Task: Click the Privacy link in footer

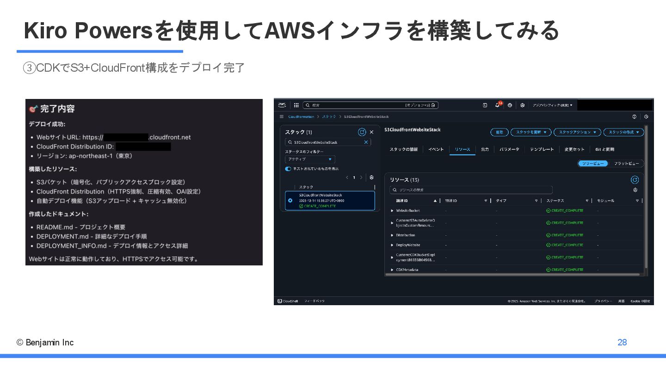Action: point(603,301)
